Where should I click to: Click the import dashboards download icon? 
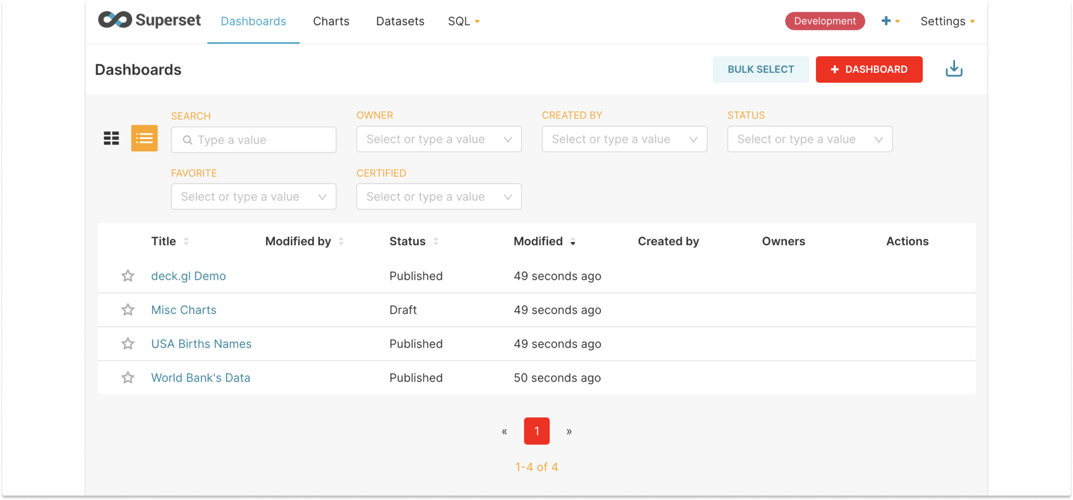coord(953,69)
